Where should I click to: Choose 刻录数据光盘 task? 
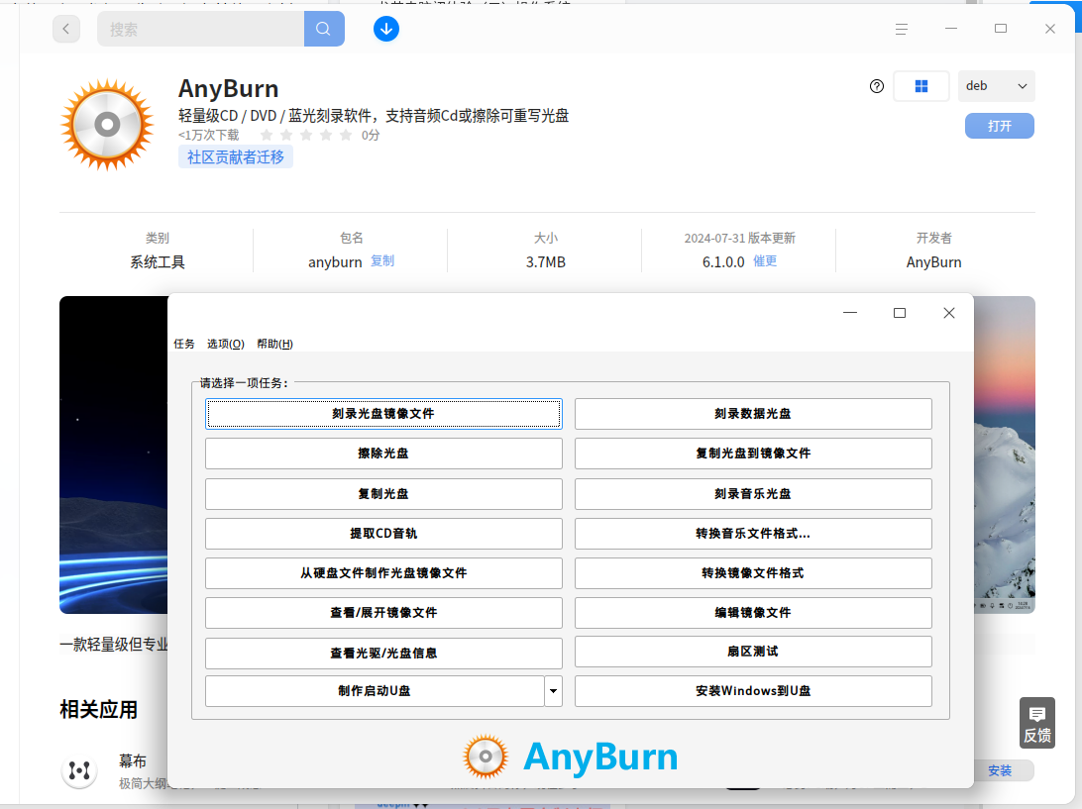pyautogui.click(x=753, y=414)
